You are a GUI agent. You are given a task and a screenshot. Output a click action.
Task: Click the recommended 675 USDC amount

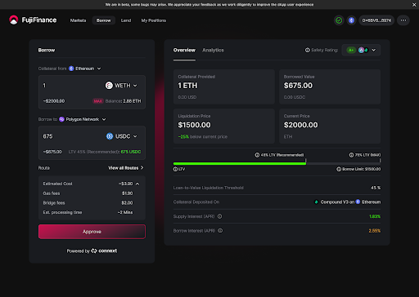pyautogui.click(x=131, y=152)
